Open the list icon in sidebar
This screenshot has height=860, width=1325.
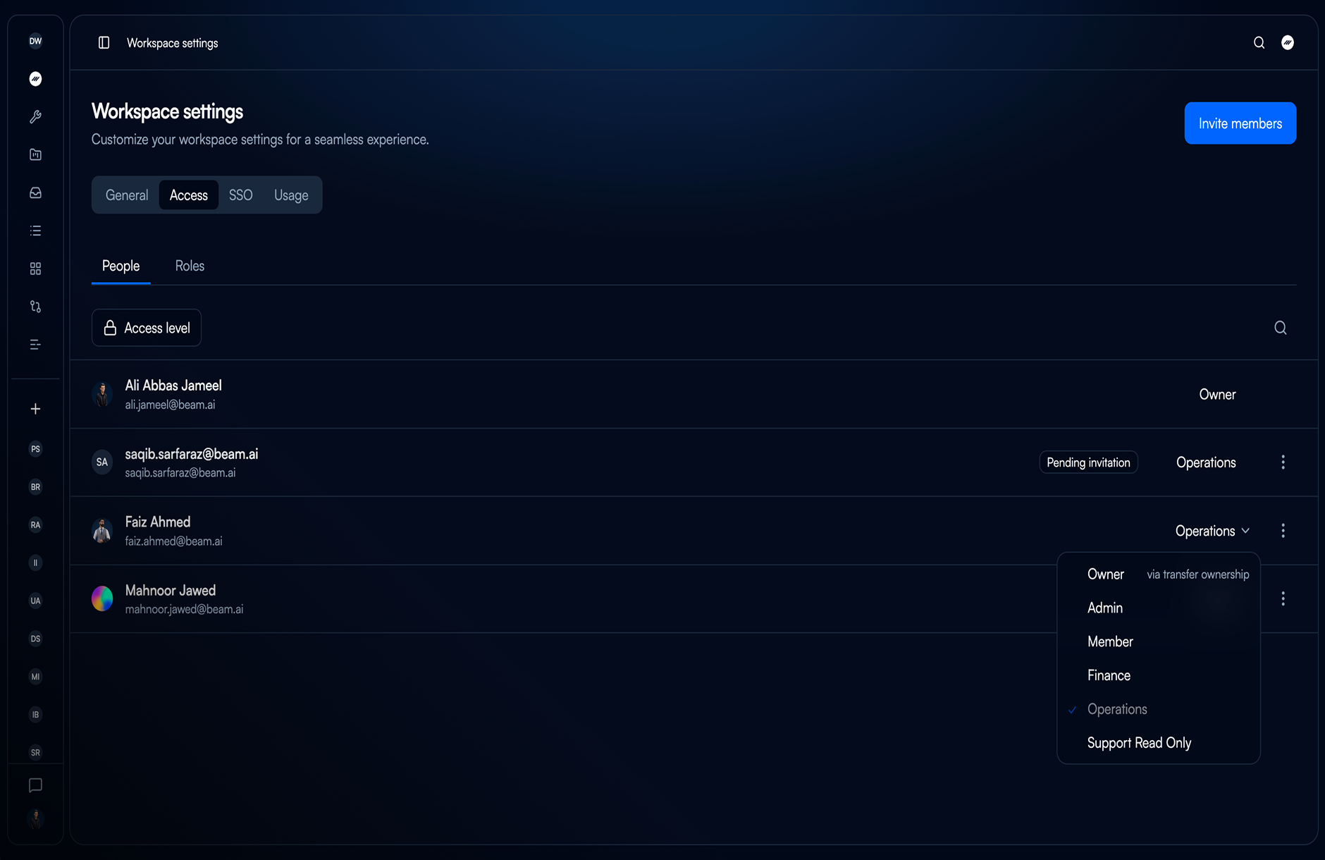(35, 231)
